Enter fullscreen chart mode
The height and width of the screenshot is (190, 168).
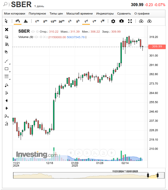pyautogui.click(x=130, y=21)
